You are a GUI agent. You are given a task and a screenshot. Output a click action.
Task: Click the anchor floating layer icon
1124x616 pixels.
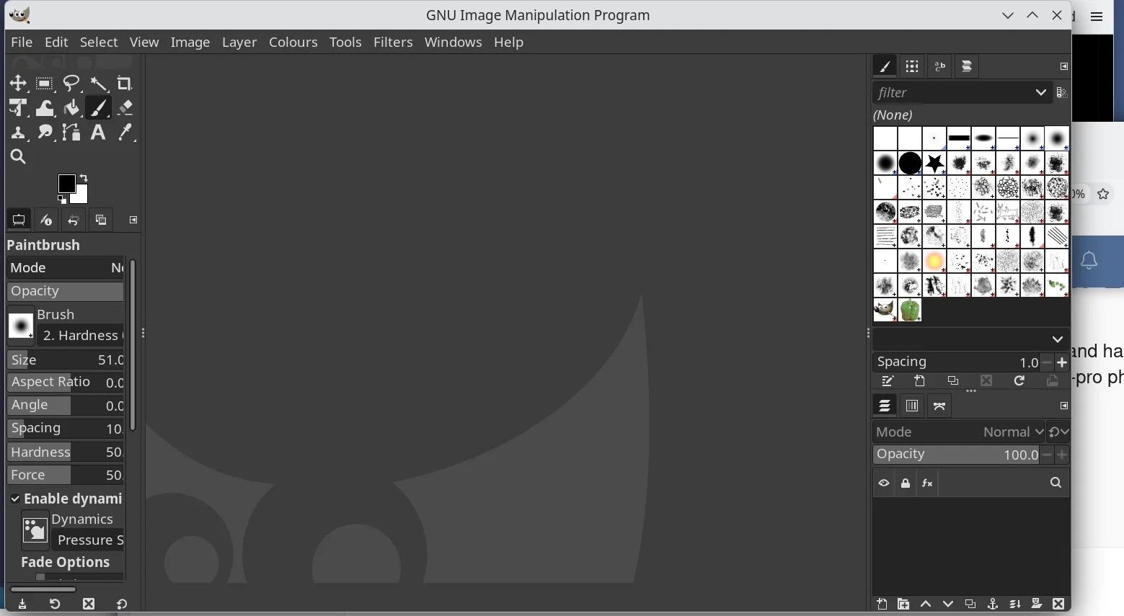coord(993,604)
